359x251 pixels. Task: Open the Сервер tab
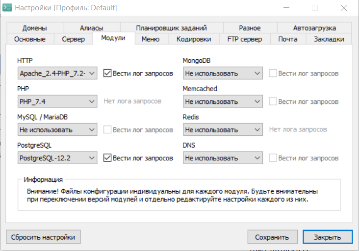click(73, 39)
